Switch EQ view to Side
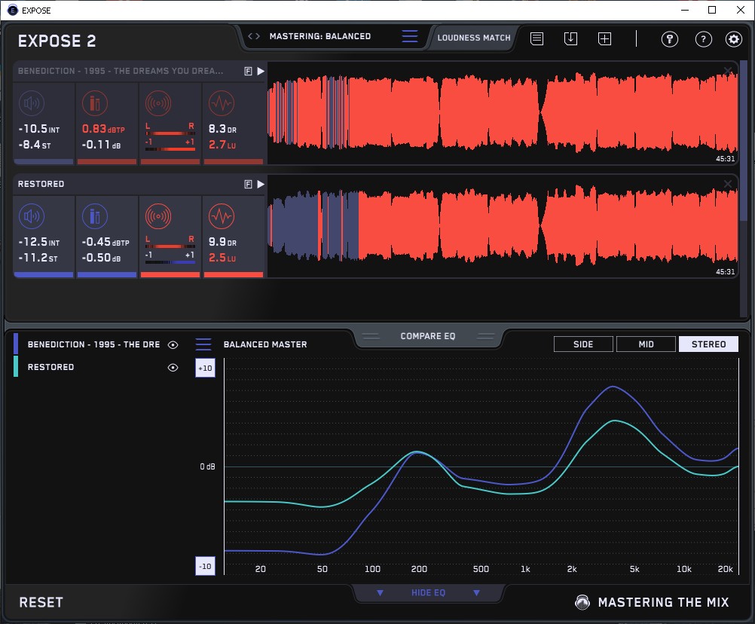This screenshot has height=624, width=755. tap(583, 344)
